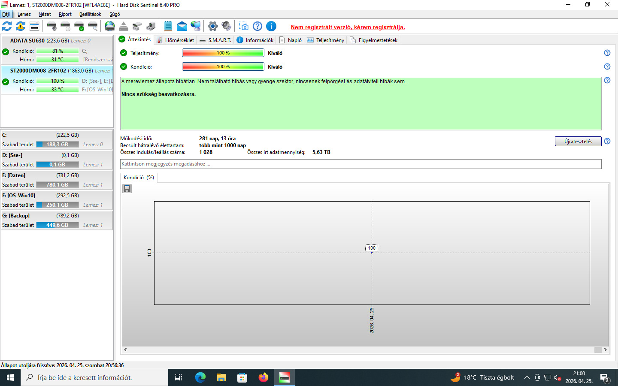Click the save floppy icon above graph

[x=127, y=189]
